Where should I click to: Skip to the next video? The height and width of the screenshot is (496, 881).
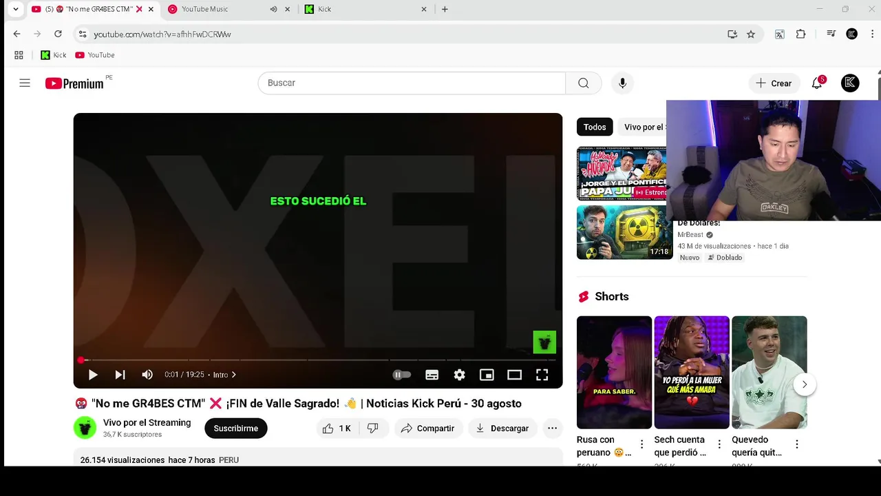tap(120, 375)
